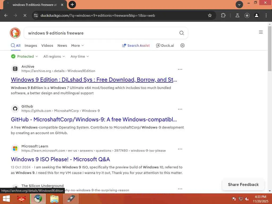The image size is (272, 204).
Task: Open the profile avatar icon
Action: pos(256,15)
